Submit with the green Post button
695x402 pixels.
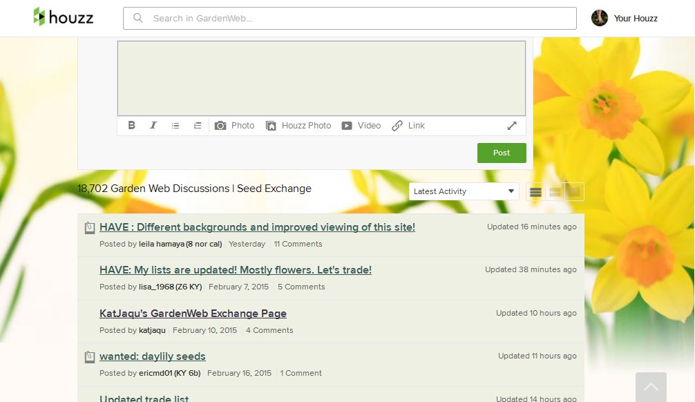click(x=502, y=153)
